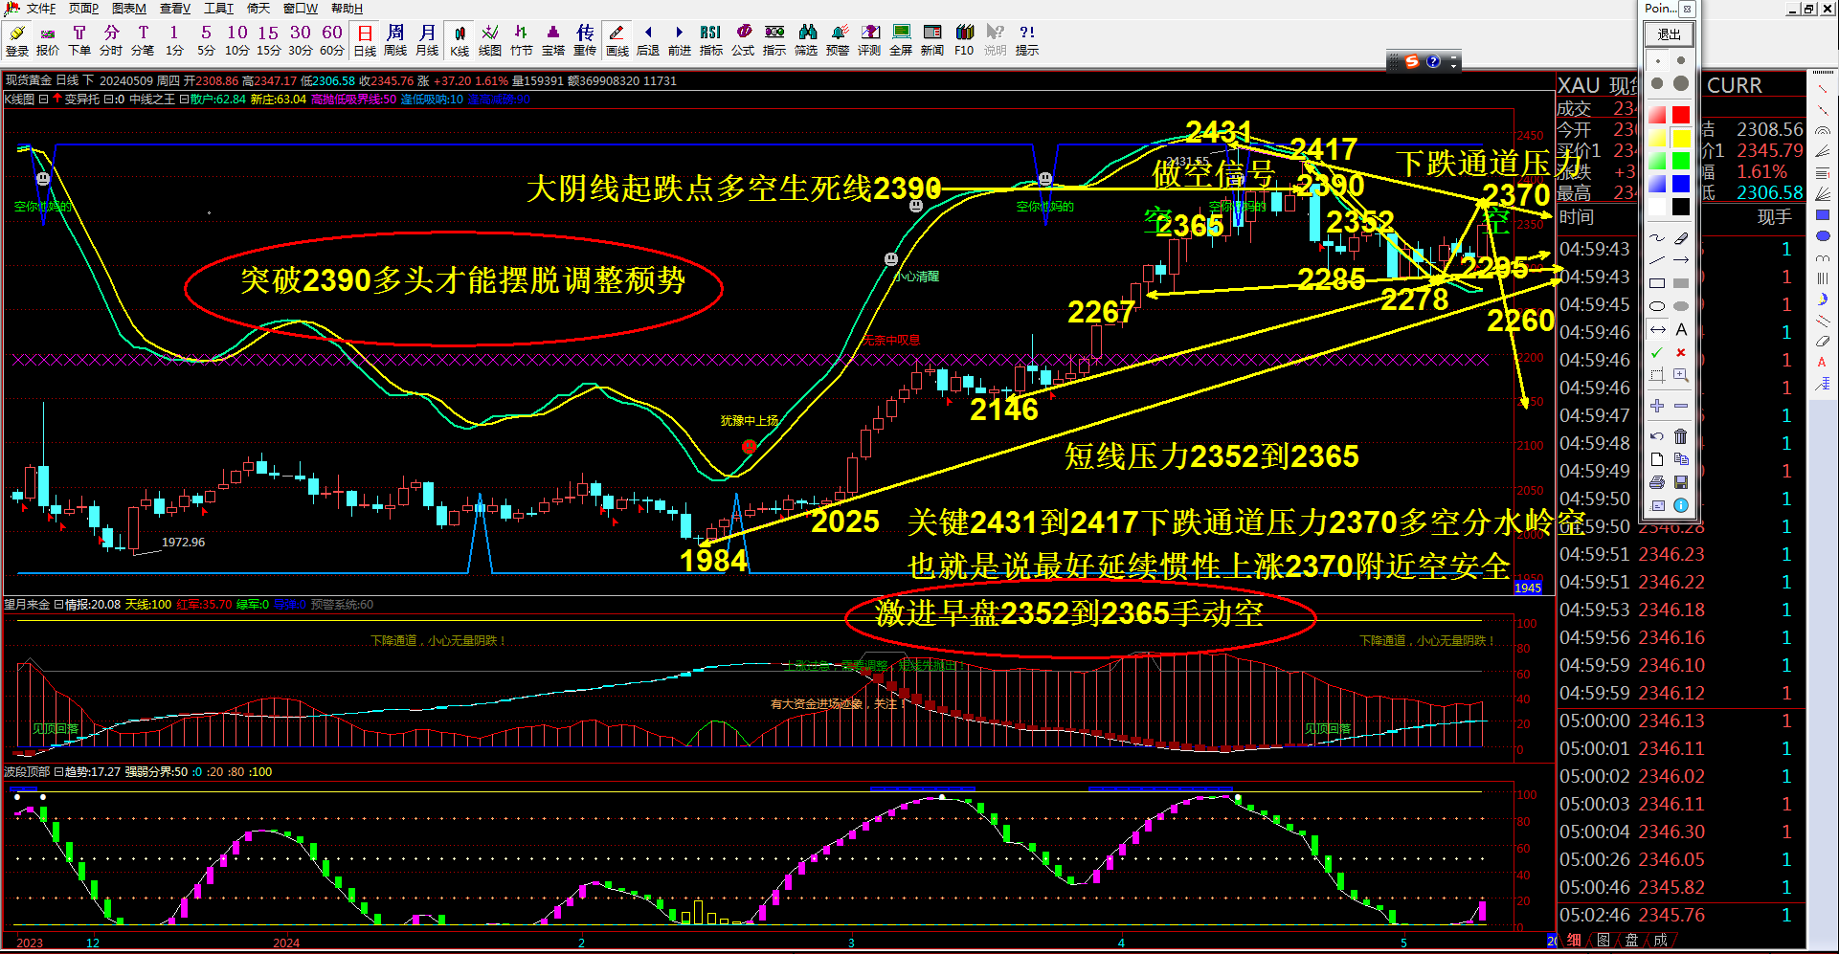Pick the solid green color swatch

point(1681,161)
